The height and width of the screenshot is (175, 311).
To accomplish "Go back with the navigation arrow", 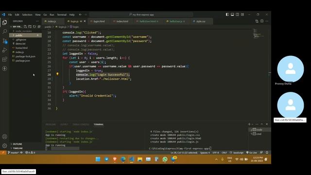I will coord(80,15).
